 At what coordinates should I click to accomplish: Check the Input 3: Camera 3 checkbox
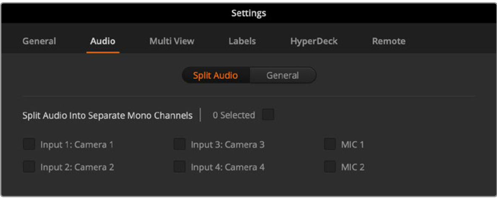coord(179,145)
